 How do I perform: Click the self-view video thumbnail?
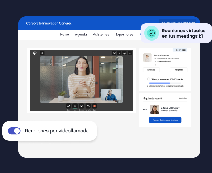tap(111, 95)
